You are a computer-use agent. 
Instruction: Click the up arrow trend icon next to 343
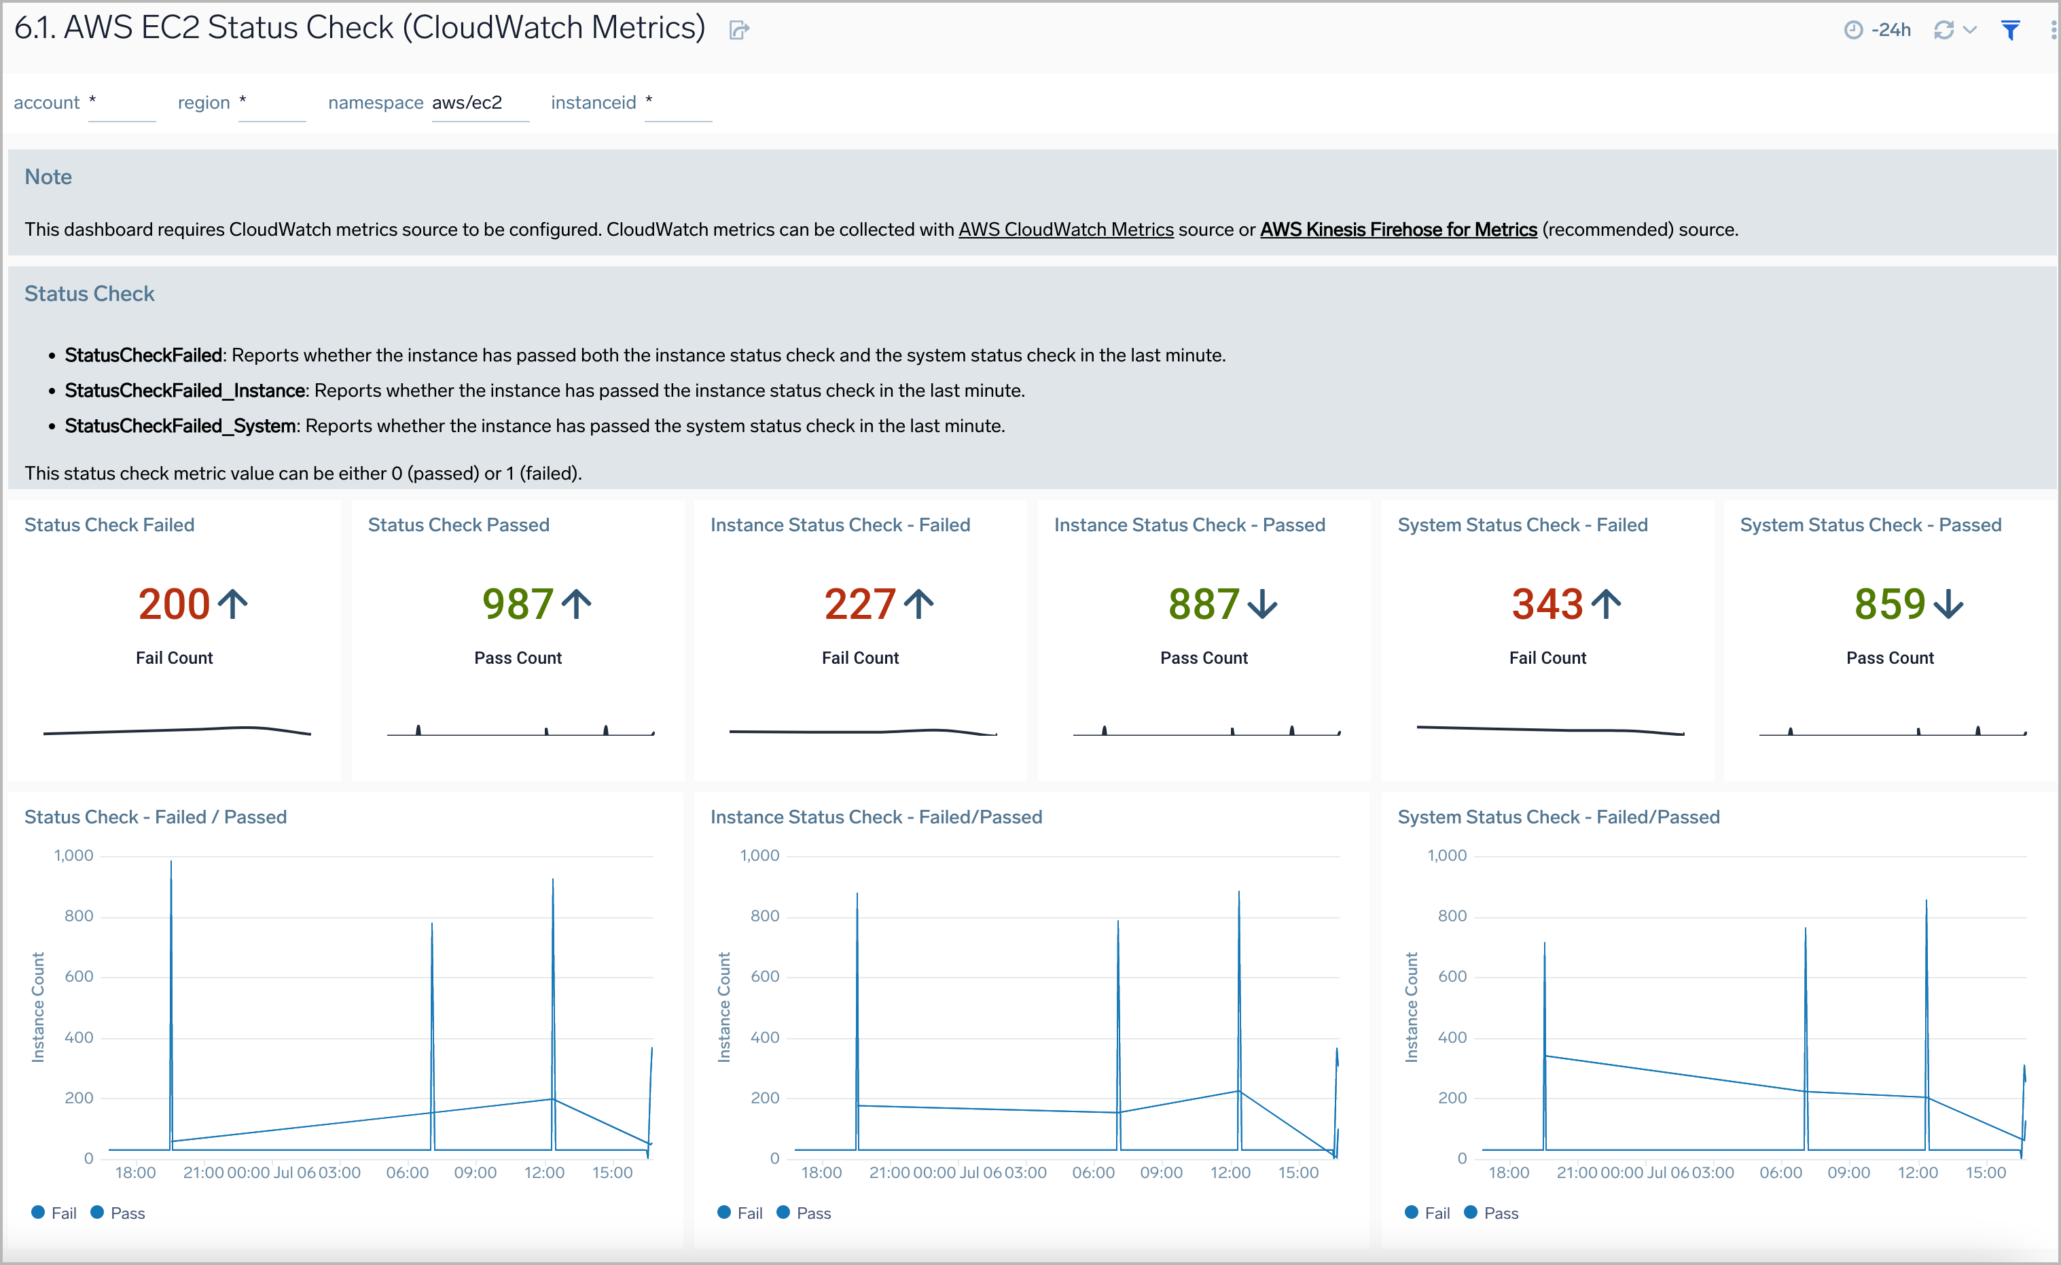[1606, 604]
